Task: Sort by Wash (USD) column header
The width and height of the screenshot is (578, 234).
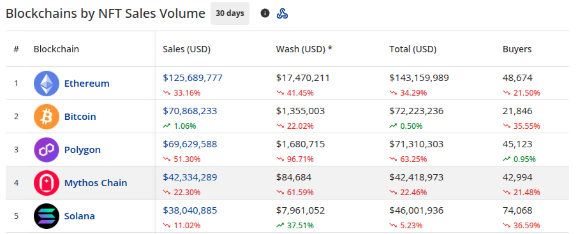Action: (x=304, y=49)
